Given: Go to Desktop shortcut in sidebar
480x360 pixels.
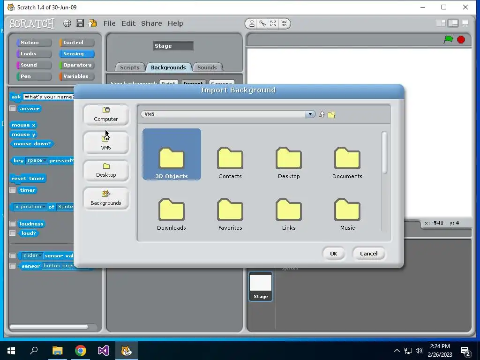Looking at the screenshot, I should [x=106, y=171].
